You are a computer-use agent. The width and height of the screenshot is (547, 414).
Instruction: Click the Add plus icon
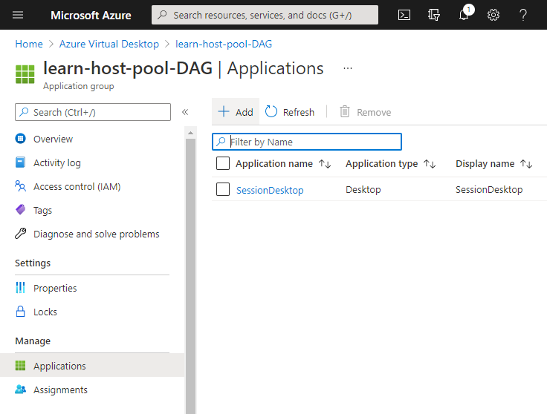pyautogui.click(x=224, y=112)
